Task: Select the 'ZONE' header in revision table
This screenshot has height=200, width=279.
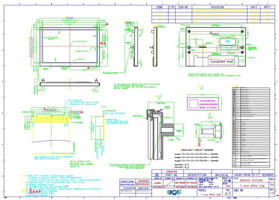Action: click(x=159, y=7)
